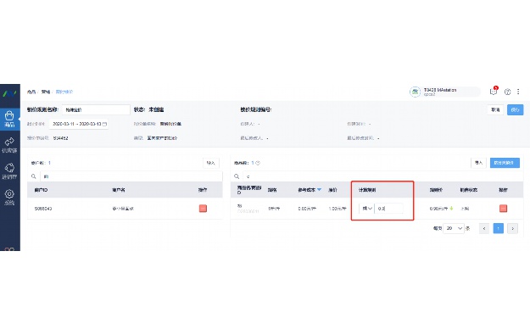Open the piggy bank sidebar section
This screenshot has width=530, height=335.
[x=9, y=171]
